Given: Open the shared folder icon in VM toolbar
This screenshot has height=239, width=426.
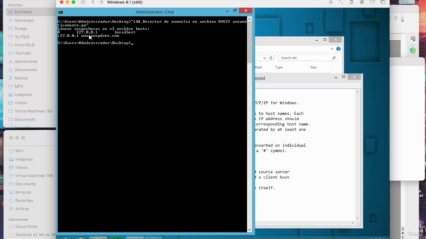Looking at the screenshot, I should point(372,2).
